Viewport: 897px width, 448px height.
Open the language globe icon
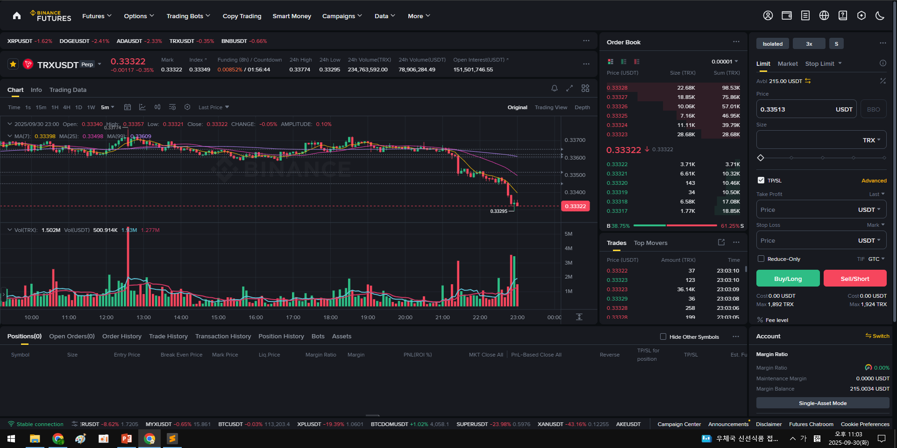coord(824,16)
